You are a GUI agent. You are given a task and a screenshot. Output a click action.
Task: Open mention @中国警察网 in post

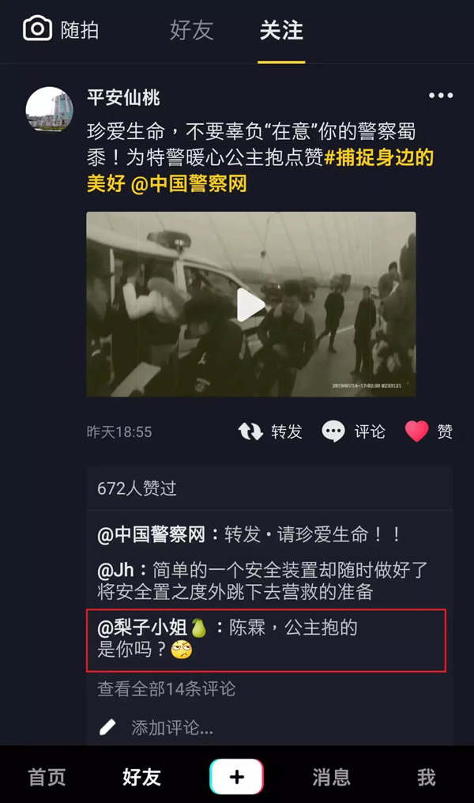(x=189, y=183)
